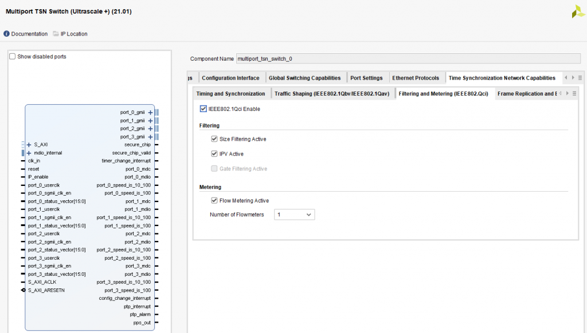Click the IP Location folder icon

56,34
